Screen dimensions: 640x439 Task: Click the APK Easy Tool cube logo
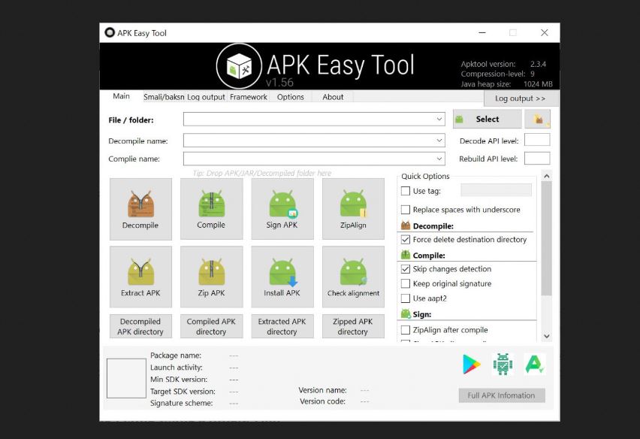(239, 66)
